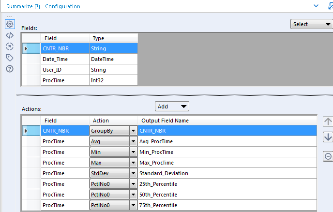Select ProcTime in the Fields list
Viewport: 333px width, 212px height.
coord(65,80)
